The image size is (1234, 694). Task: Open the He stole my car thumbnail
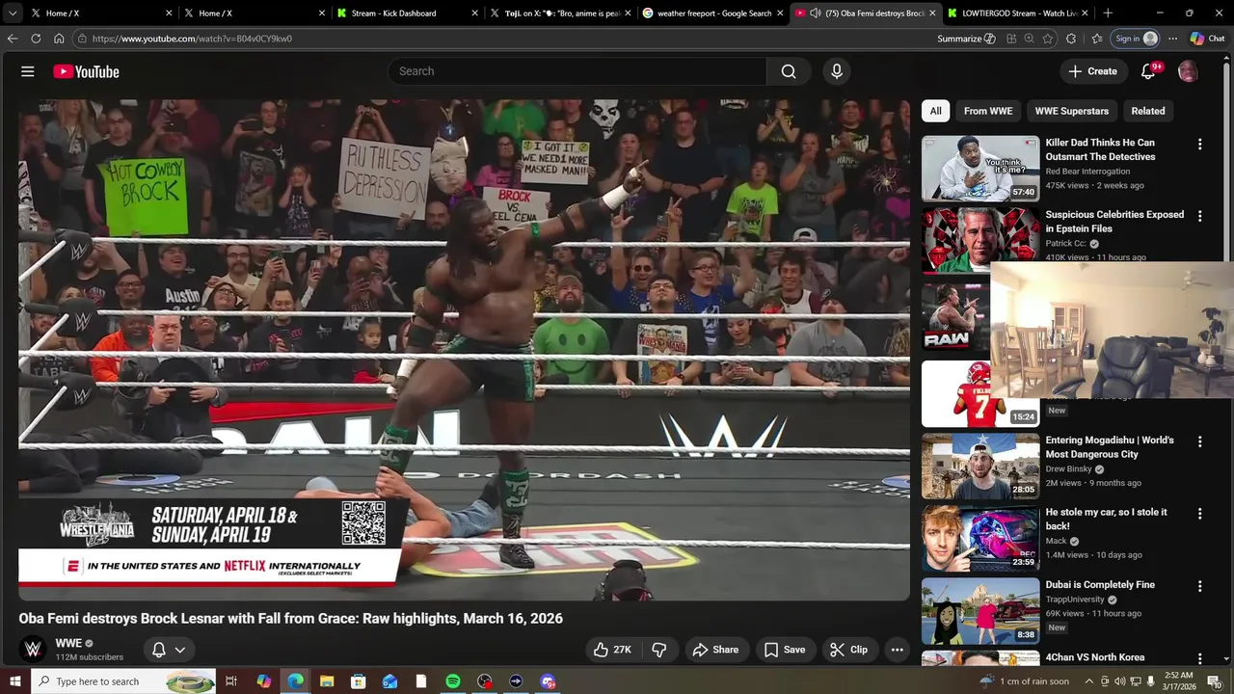(x=980, y=539)
